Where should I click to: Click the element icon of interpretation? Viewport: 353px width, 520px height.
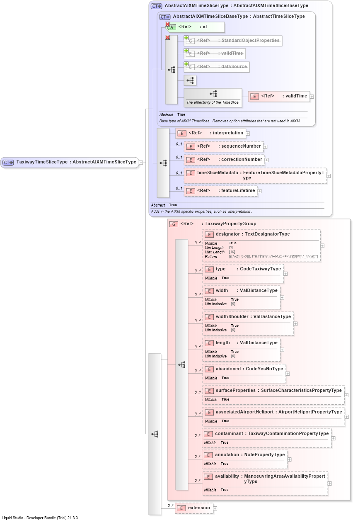point(181,133)
